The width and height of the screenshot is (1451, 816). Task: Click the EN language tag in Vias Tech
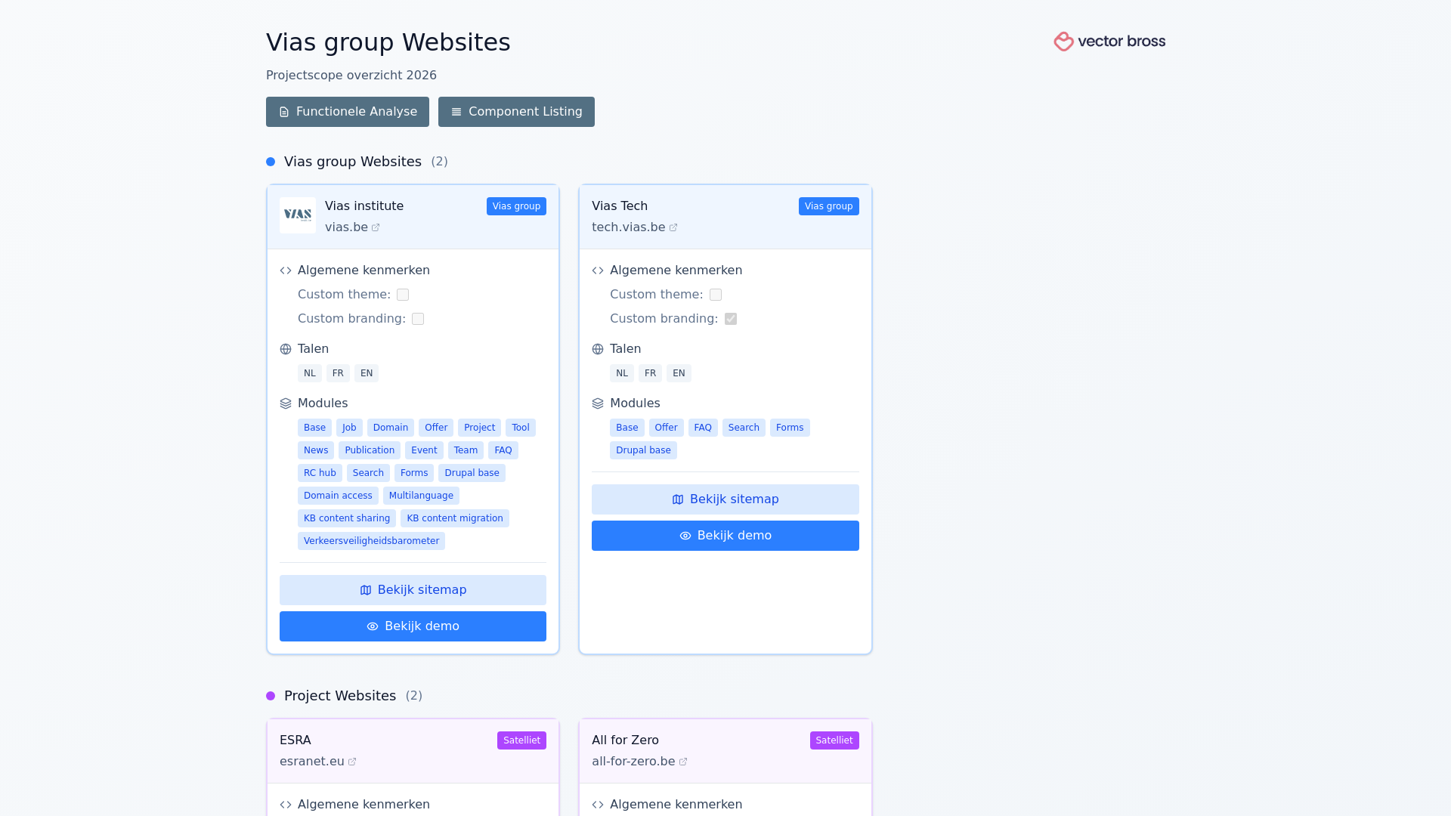[679, 373]
